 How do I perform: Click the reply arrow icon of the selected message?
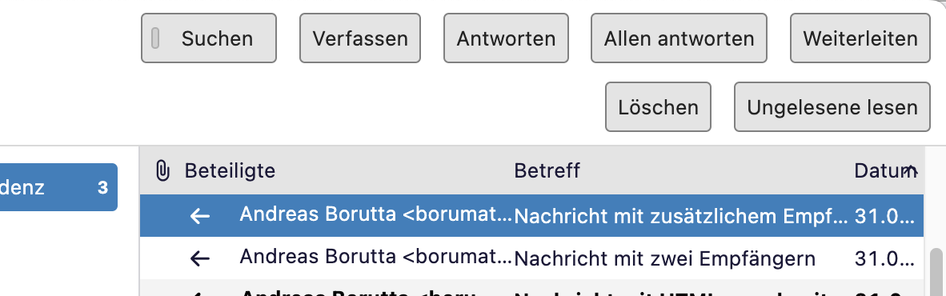(200, 216)
